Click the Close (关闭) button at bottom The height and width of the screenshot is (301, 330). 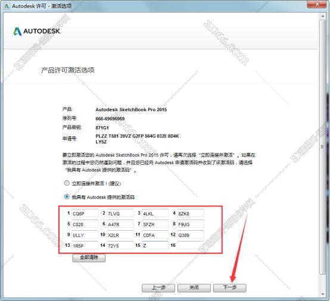coord(194,288)
